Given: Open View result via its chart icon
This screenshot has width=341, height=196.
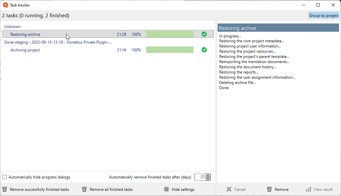Looking at the screenshot, I should 308,189.
